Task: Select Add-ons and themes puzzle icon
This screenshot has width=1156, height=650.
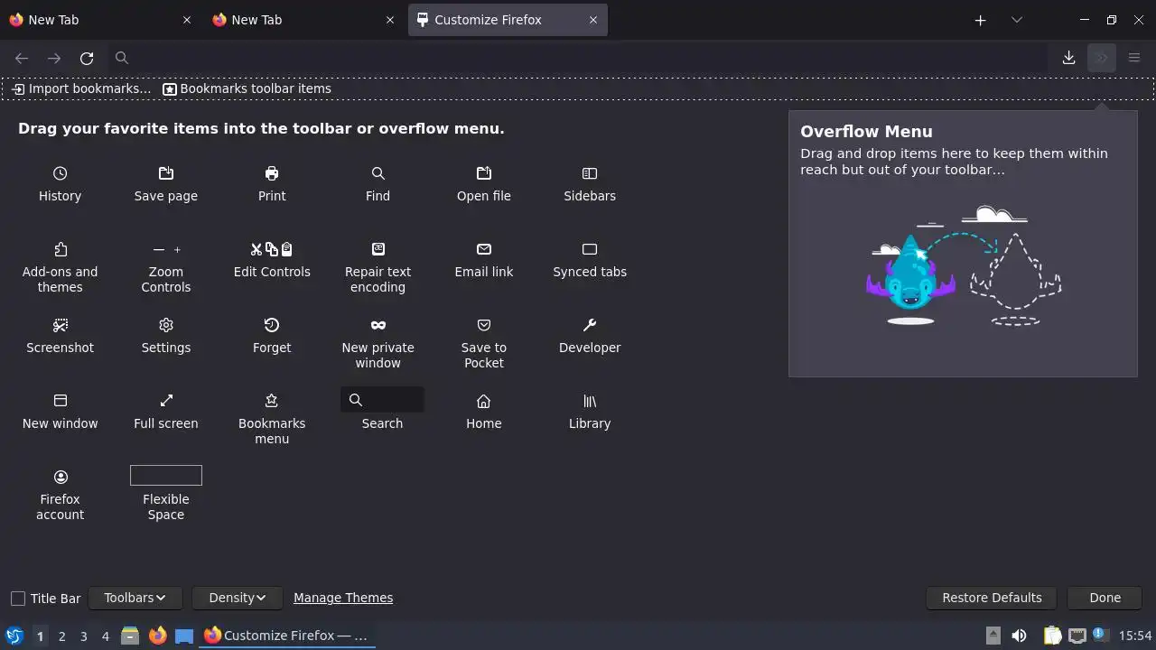Action: (x=60, y=249)
